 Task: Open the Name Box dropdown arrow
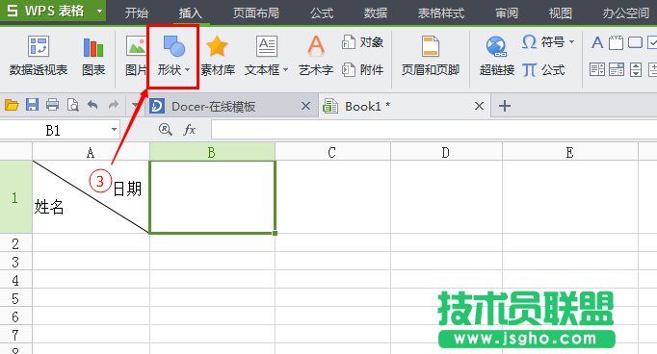coord(114,130)
